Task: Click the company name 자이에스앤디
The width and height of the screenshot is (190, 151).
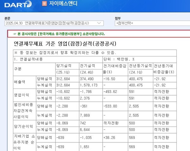Action: (63, 3)
